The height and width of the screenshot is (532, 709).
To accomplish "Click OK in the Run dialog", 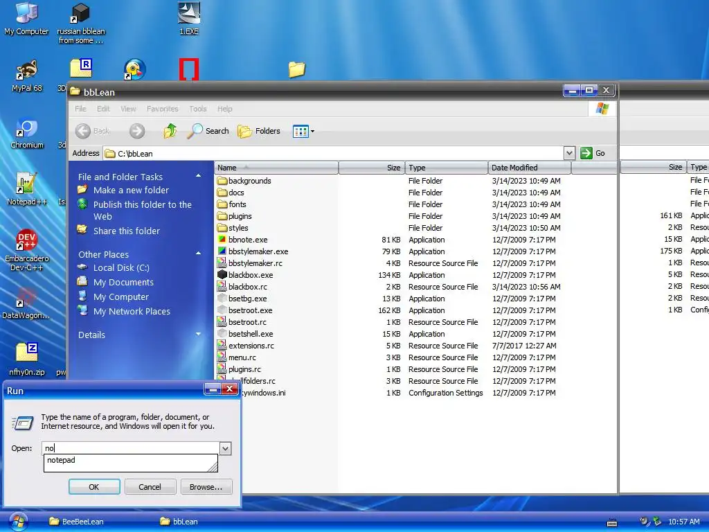I will coord(94,487).
